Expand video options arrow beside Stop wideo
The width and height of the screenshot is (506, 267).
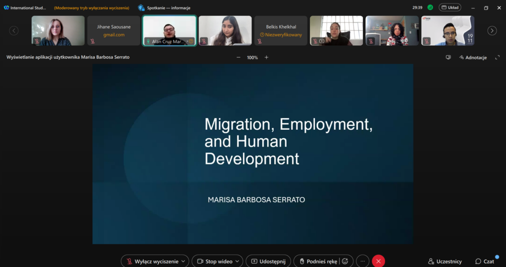pos(237,261)
